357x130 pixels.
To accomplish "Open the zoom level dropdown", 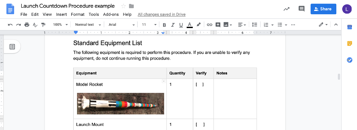I will (60, 25).
